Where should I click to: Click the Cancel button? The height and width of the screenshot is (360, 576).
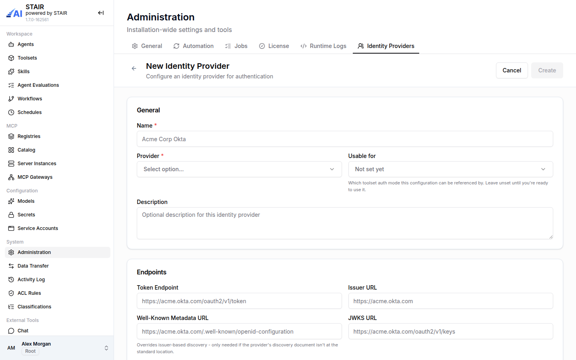(512, 70)
